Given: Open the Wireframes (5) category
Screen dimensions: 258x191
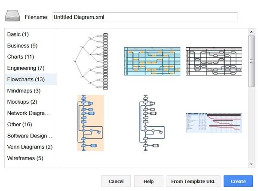Looking at the screenshot, I should point(31,158).
